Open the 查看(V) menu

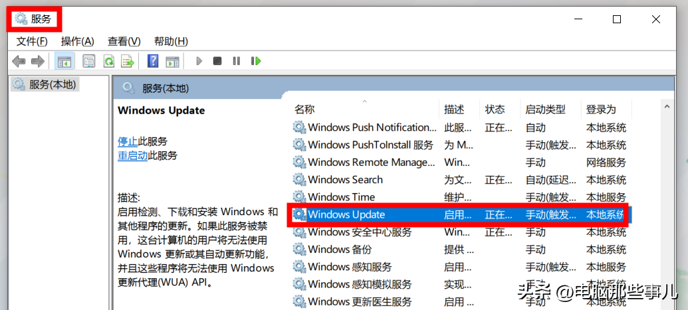124,41
